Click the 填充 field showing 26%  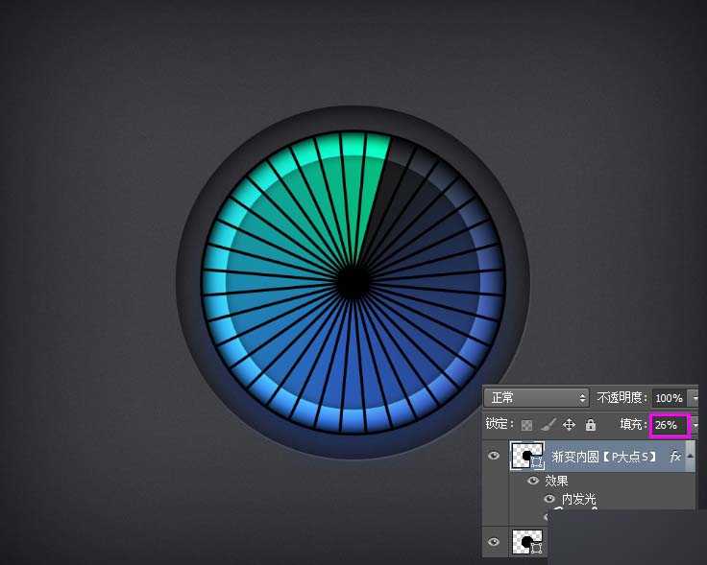(x=669, y=424)
